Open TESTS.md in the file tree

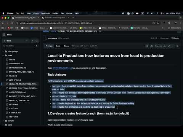tap(13, 117)
